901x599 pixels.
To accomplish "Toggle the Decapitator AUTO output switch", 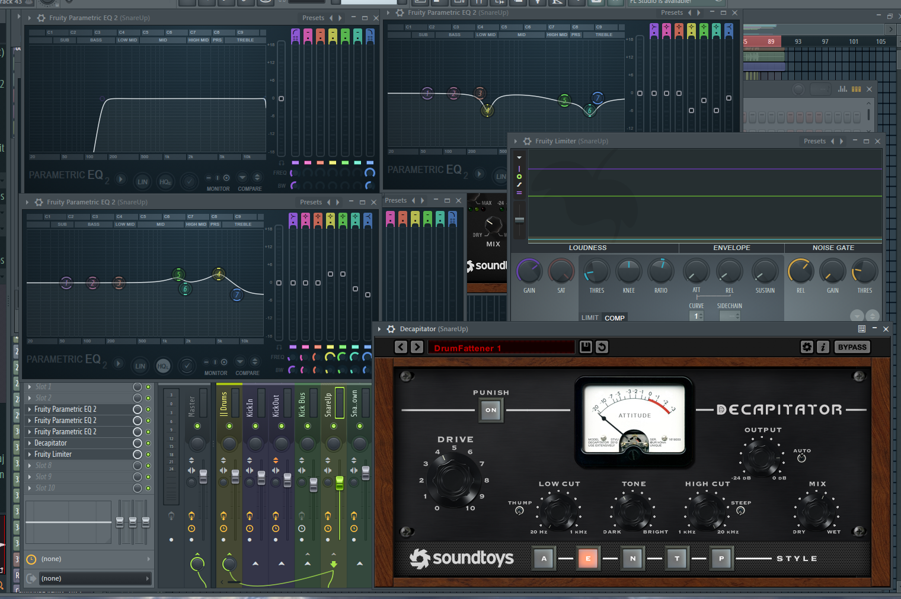I will (x=801, y=458).
